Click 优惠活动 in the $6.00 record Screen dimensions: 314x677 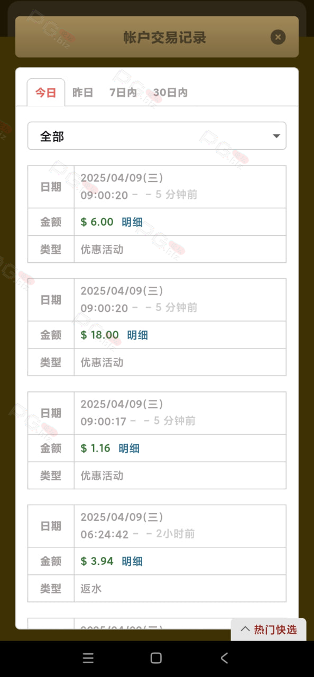pyautogui.click(x=102, y=250)
